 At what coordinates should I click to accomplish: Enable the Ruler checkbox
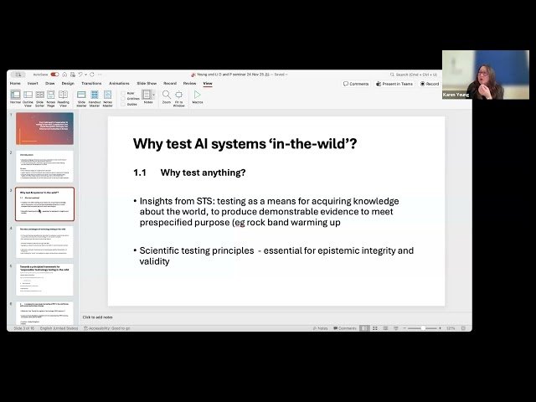(x=123, y=93)
